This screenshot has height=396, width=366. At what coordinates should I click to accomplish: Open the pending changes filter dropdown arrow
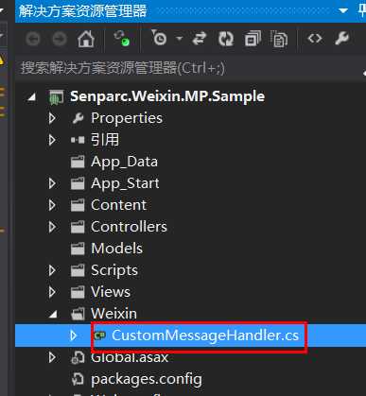(x=179, y=39)
